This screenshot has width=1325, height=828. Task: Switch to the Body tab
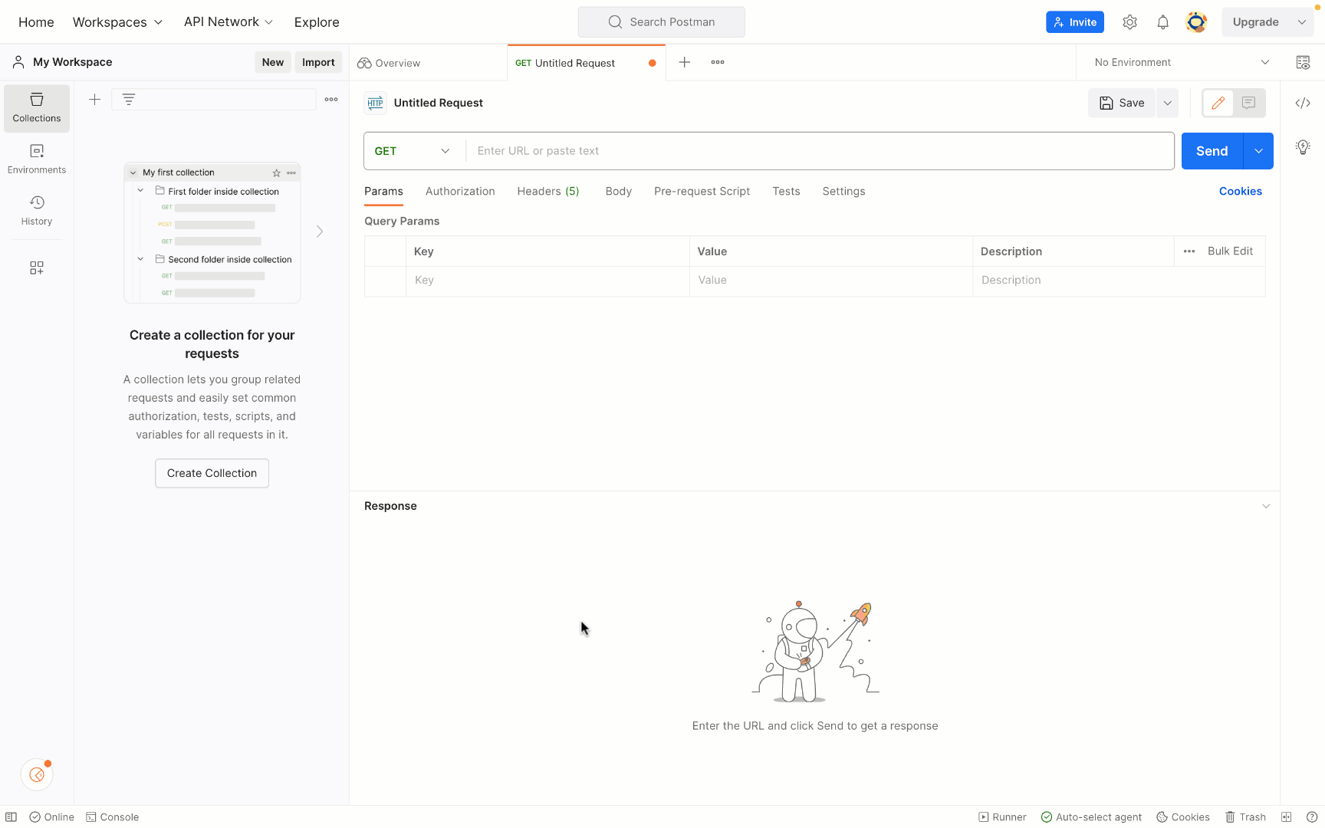[x=618, y=192]
